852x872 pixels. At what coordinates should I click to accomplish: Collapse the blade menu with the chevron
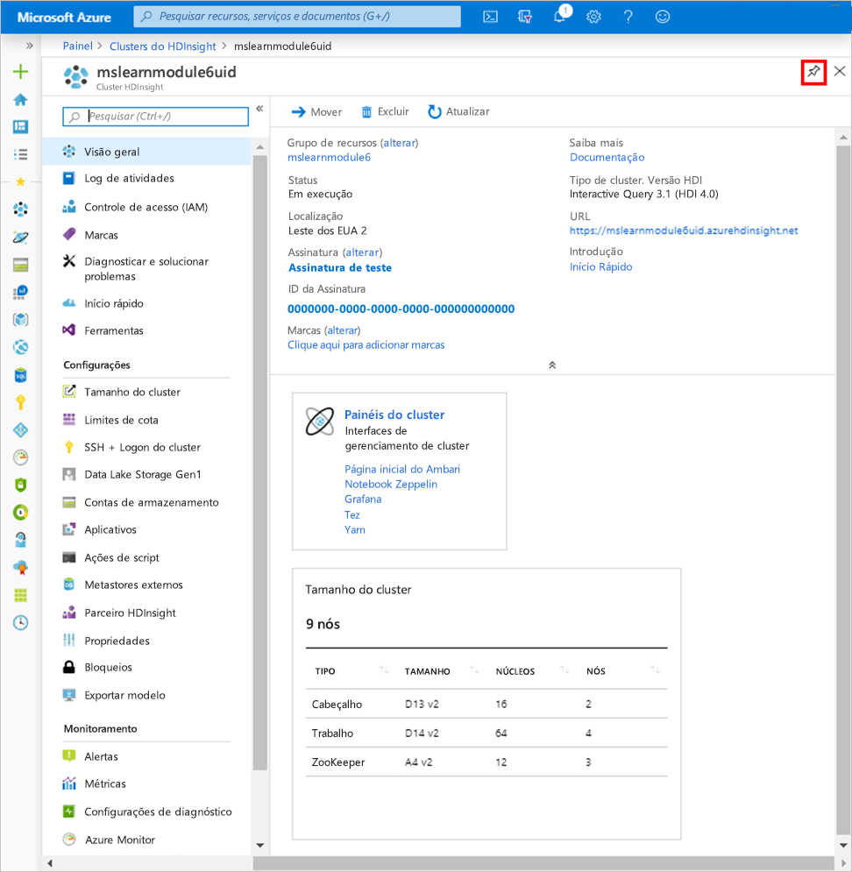[x=259, y=110]
